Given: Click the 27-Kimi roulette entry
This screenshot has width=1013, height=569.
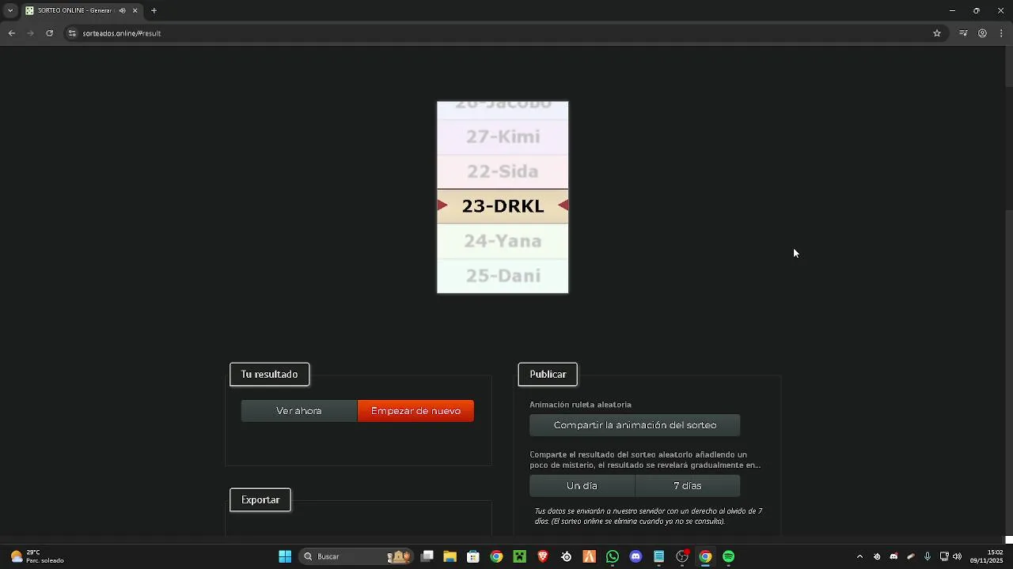Looking at the screenshot, I should (x=503, y=137).
